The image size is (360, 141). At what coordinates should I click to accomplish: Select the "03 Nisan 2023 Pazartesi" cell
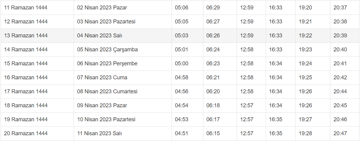tap(106, 22)
